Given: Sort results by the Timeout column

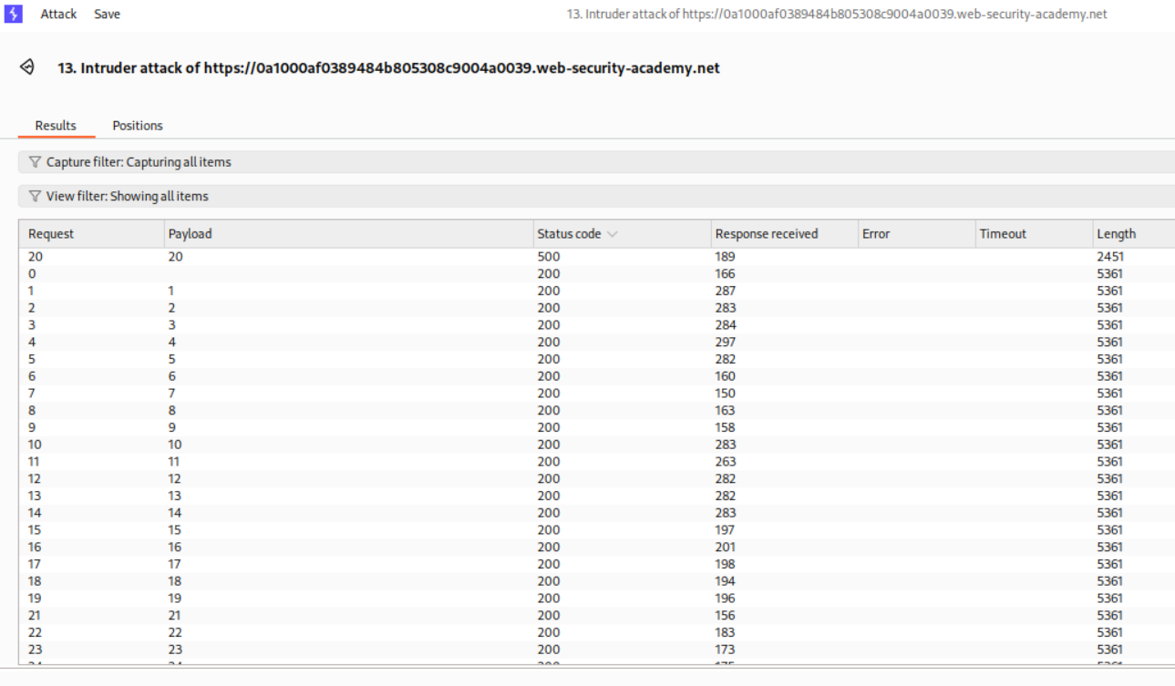Looking at the screenshot, I should point(1003,233).
